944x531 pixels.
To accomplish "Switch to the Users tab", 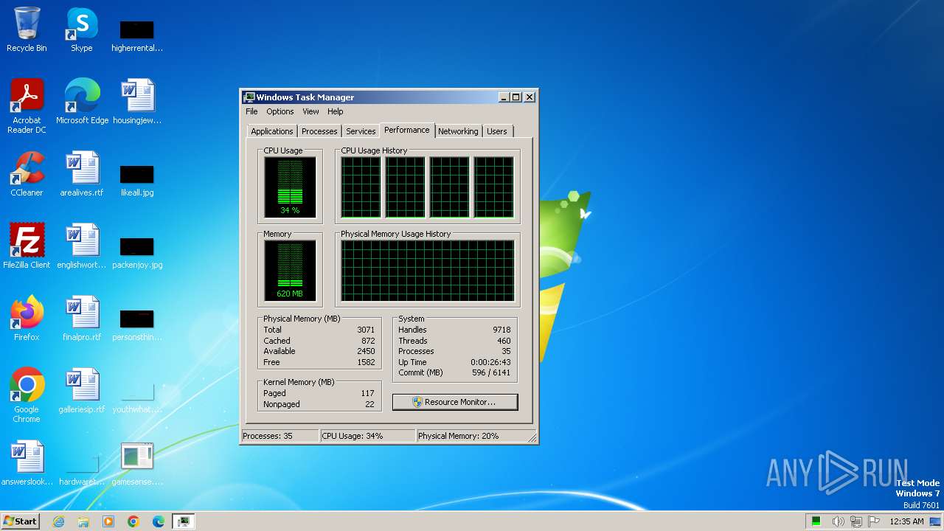I will pos(497,131).
